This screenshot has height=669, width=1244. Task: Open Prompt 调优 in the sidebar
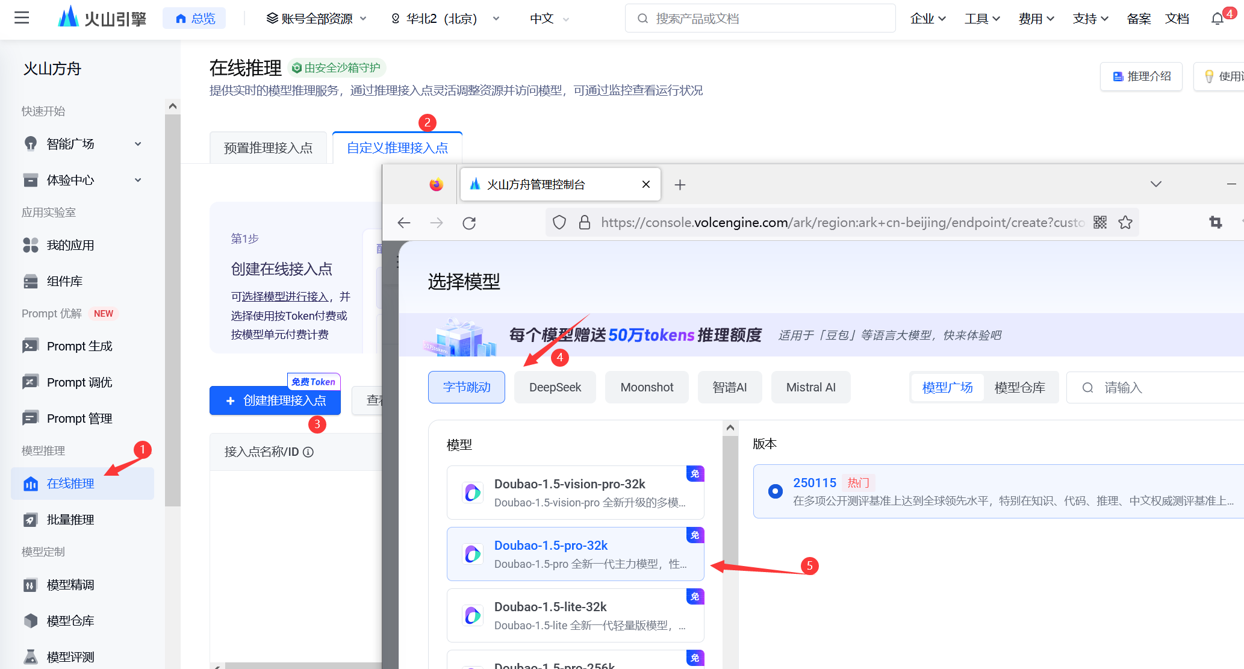click(79, 382)
